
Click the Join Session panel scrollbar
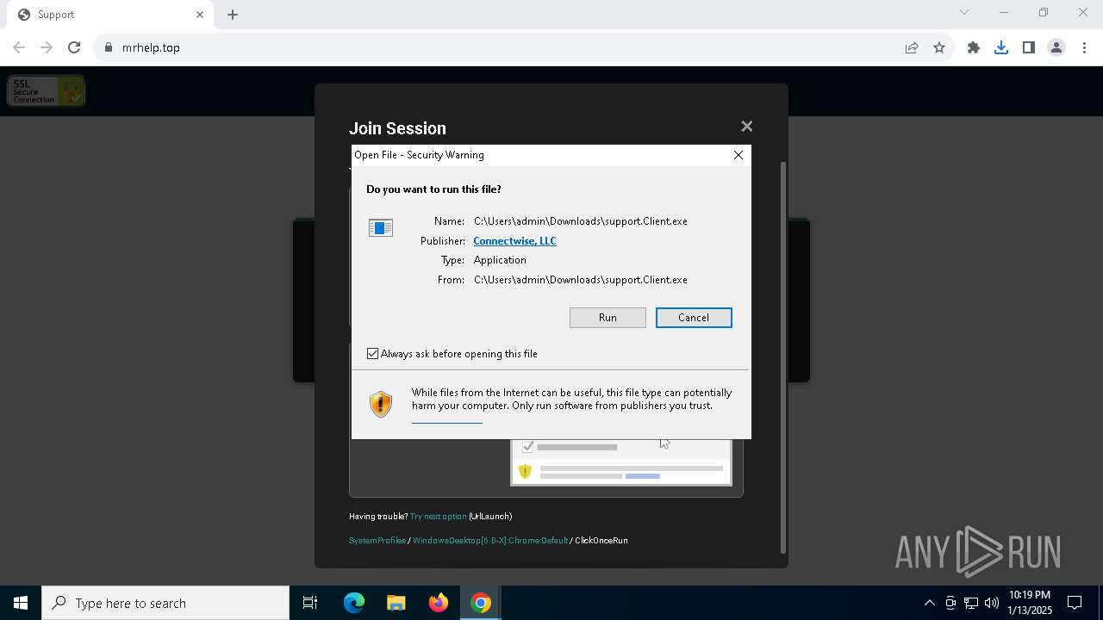point(782,357)
